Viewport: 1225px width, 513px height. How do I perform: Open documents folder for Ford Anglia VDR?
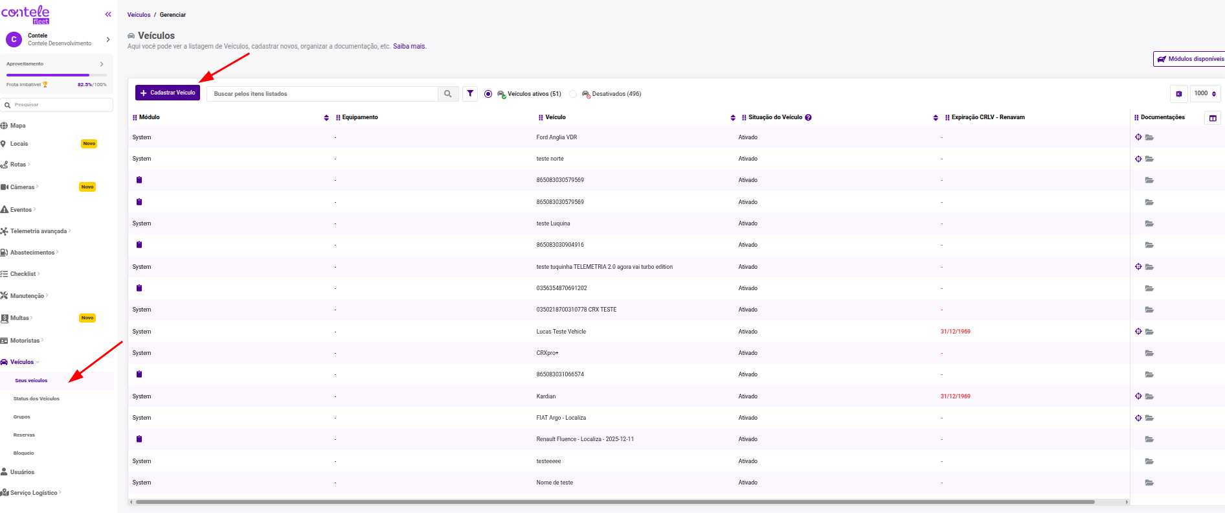coord(1149,137)
